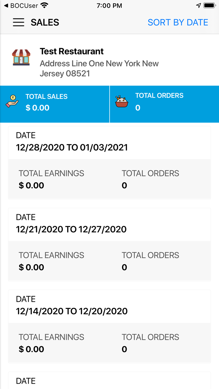Open the 12/21/2020 to 12/27/2020 sales card
Viewport: 219px width, 389px height.
click(x=109, y=245)
